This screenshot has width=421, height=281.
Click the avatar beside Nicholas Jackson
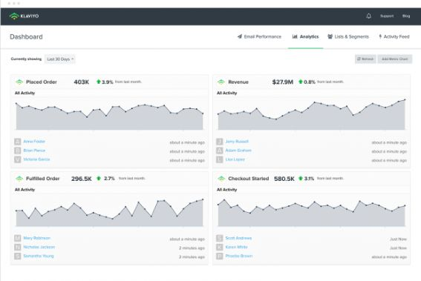[x=18, y=247]
